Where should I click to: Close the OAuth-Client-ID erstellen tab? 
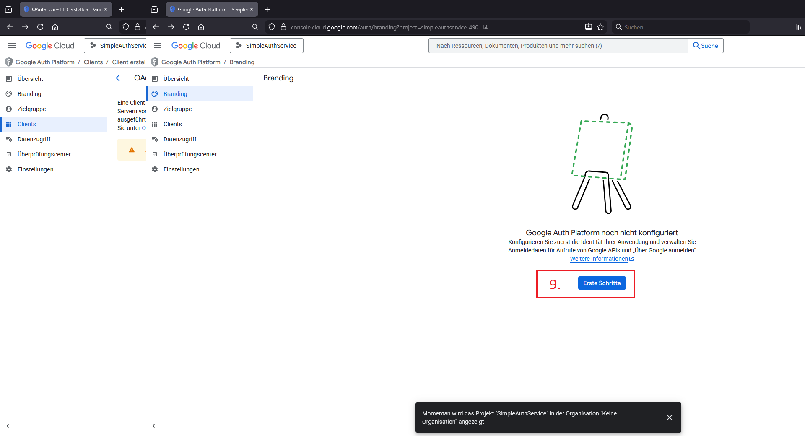tap(106, 9)
